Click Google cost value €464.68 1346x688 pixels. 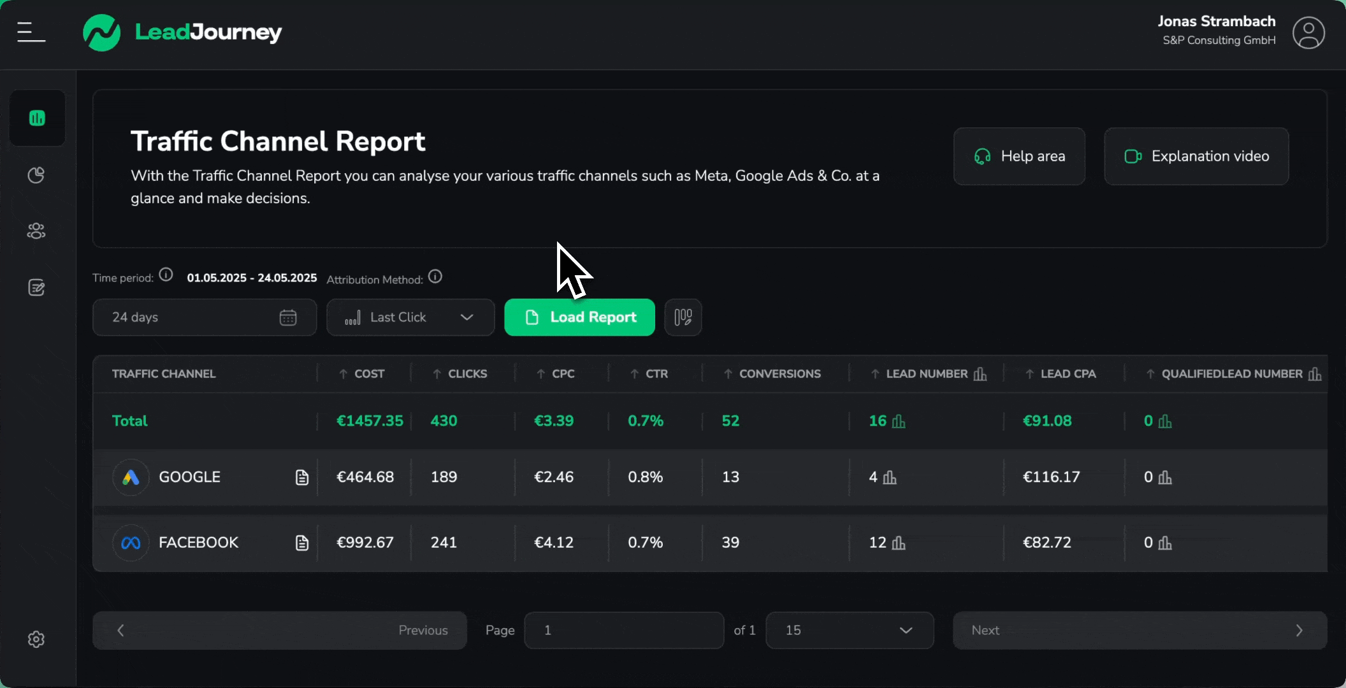[365, 477]
